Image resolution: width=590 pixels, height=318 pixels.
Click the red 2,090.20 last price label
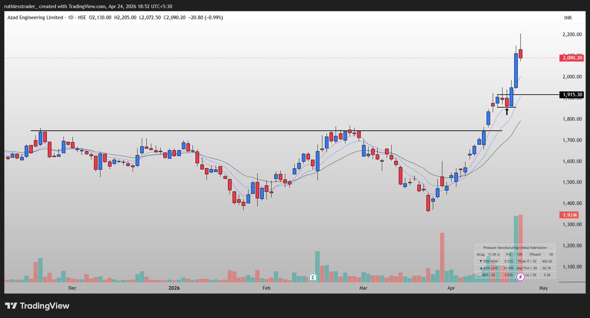[x=570, y=58]
